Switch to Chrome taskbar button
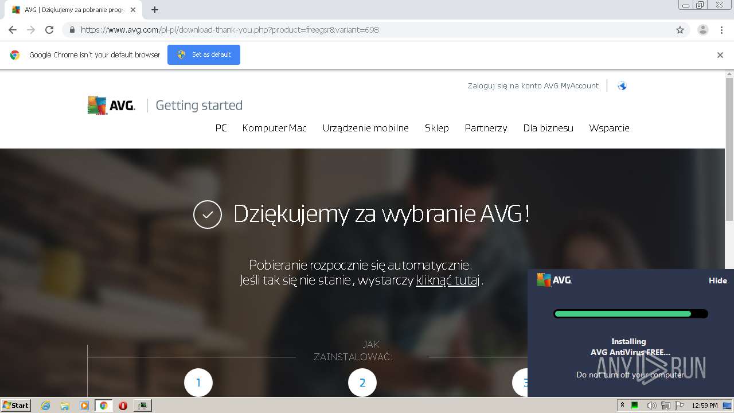The image size is (734, 413). (103, 406)
